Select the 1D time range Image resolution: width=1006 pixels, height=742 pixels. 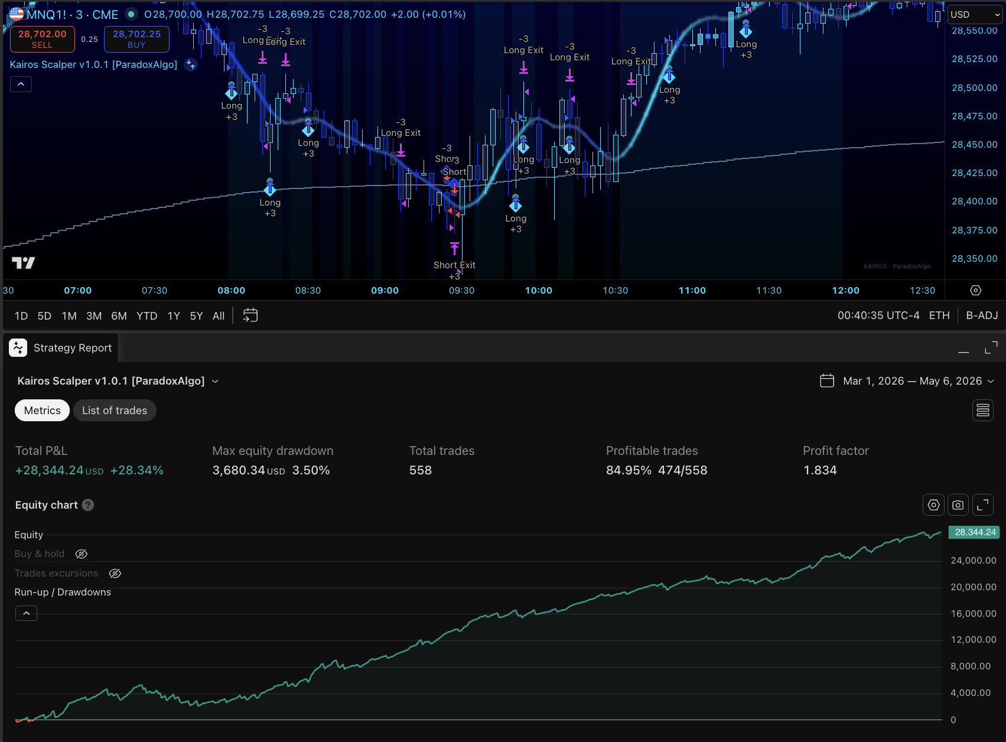[21, 315]
